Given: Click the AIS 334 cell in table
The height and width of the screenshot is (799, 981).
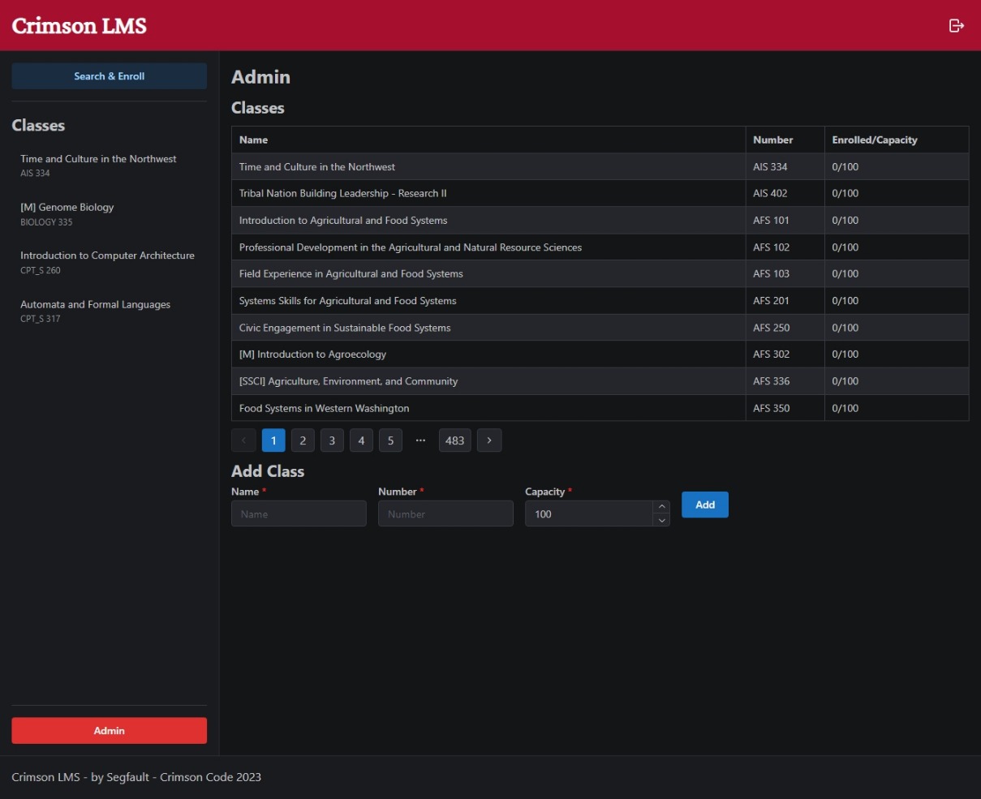Looking at the screenshot, I should click(x=785, y=167).
